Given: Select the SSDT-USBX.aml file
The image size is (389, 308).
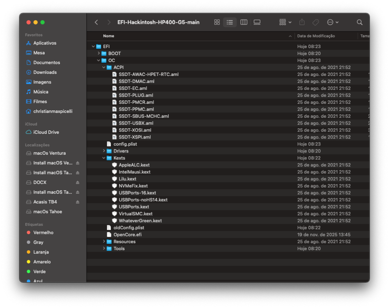Looking at the screenshot, I should coord(136,123).
